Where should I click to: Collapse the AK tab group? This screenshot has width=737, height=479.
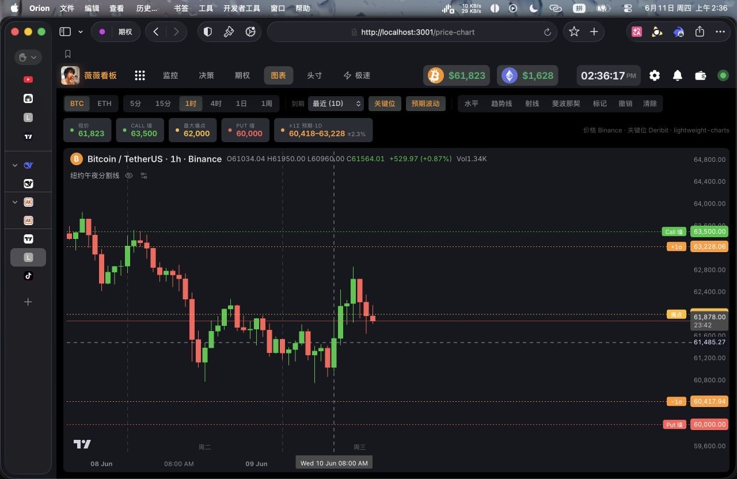coord(15,202)
